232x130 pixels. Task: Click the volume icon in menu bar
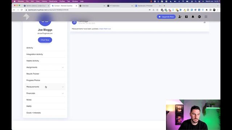tap(175, 1)
